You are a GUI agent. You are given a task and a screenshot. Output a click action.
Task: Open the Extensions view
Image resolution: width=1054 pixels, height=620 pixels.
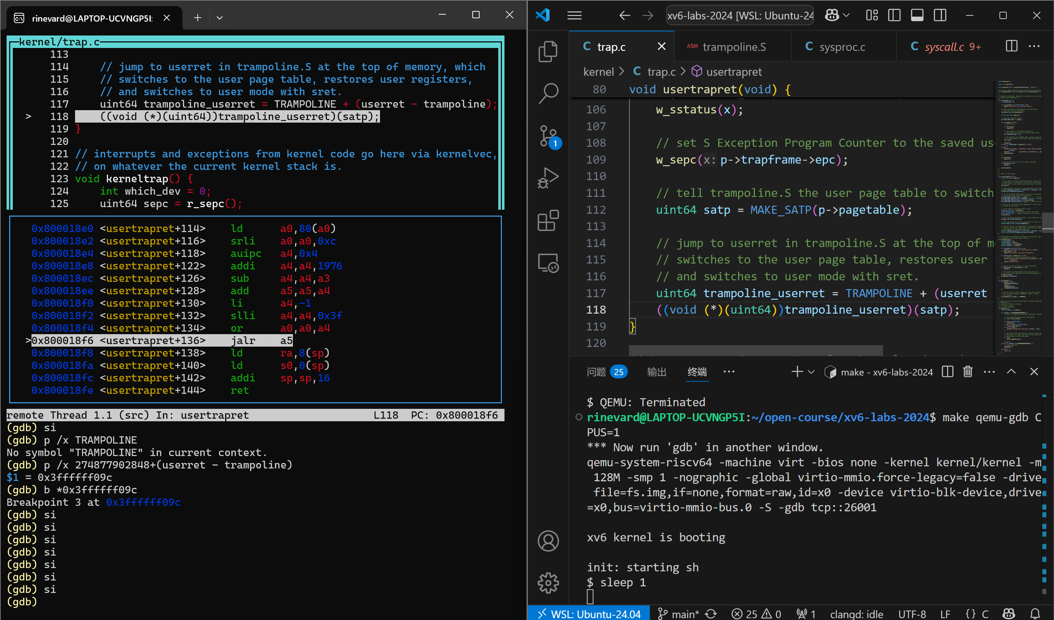pyautogui.click(x=547, y=220)
